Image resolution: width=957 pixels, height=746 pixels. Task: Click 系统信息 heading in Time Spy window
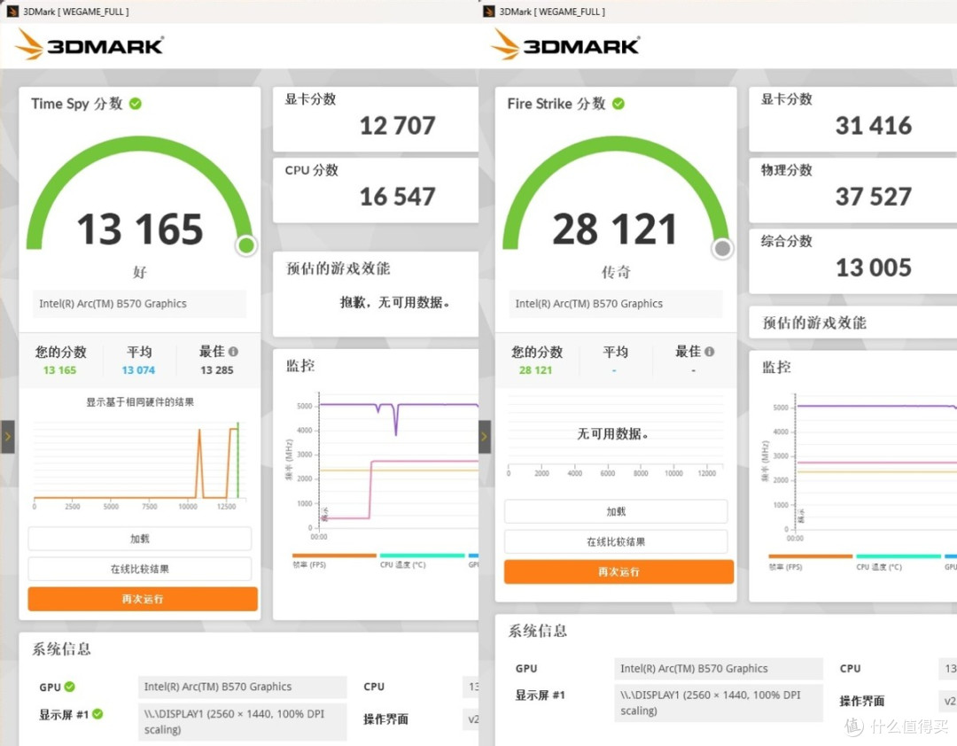(x=62, y=649)
